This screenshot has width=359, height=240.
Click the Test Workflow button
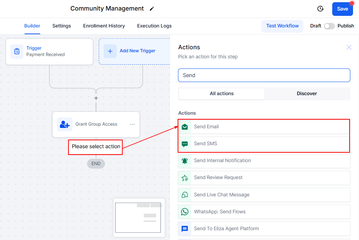click(282, 26)
